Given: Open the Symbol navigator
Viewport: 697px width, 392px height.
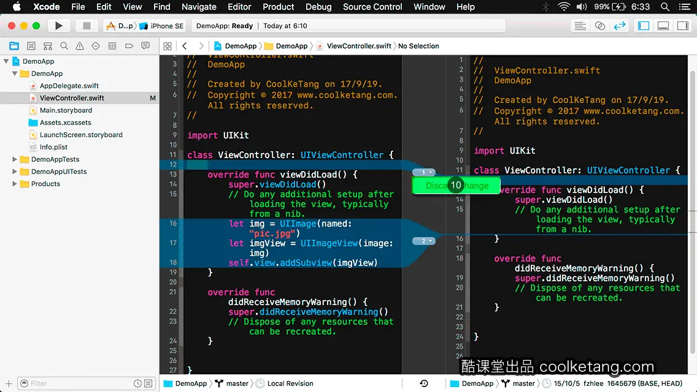Looking at the screenshot, I should [48, 46].
